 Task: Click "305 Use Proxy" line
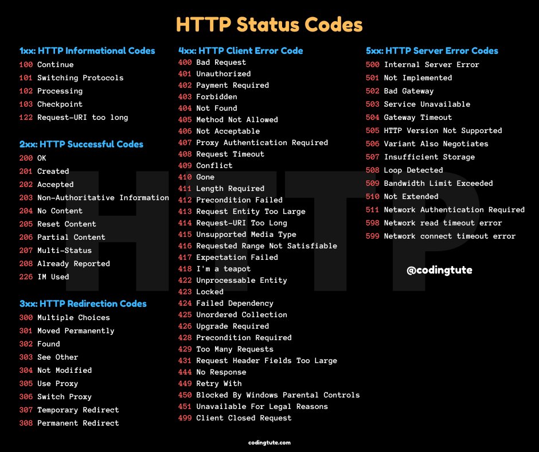point(49,384)
